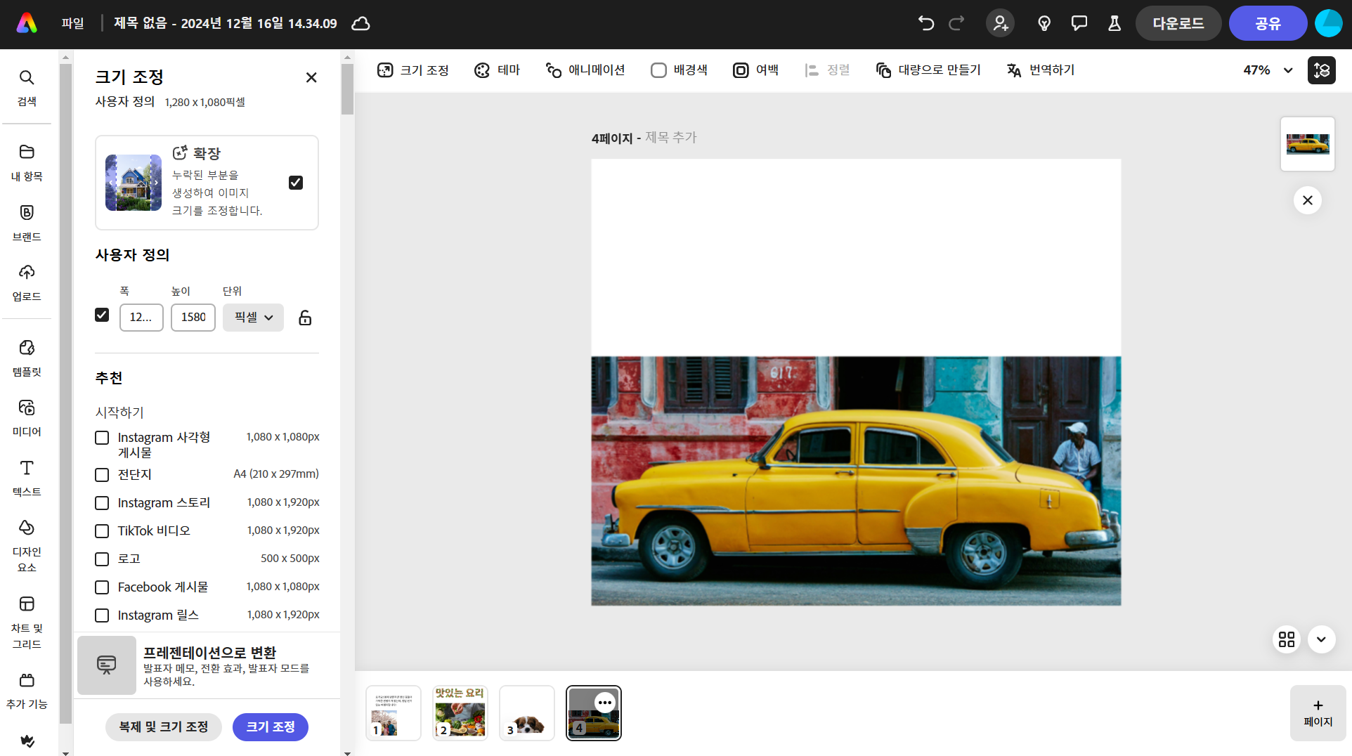Click the lightbulb ideas icon
1352x756 pixels.
1044,23
